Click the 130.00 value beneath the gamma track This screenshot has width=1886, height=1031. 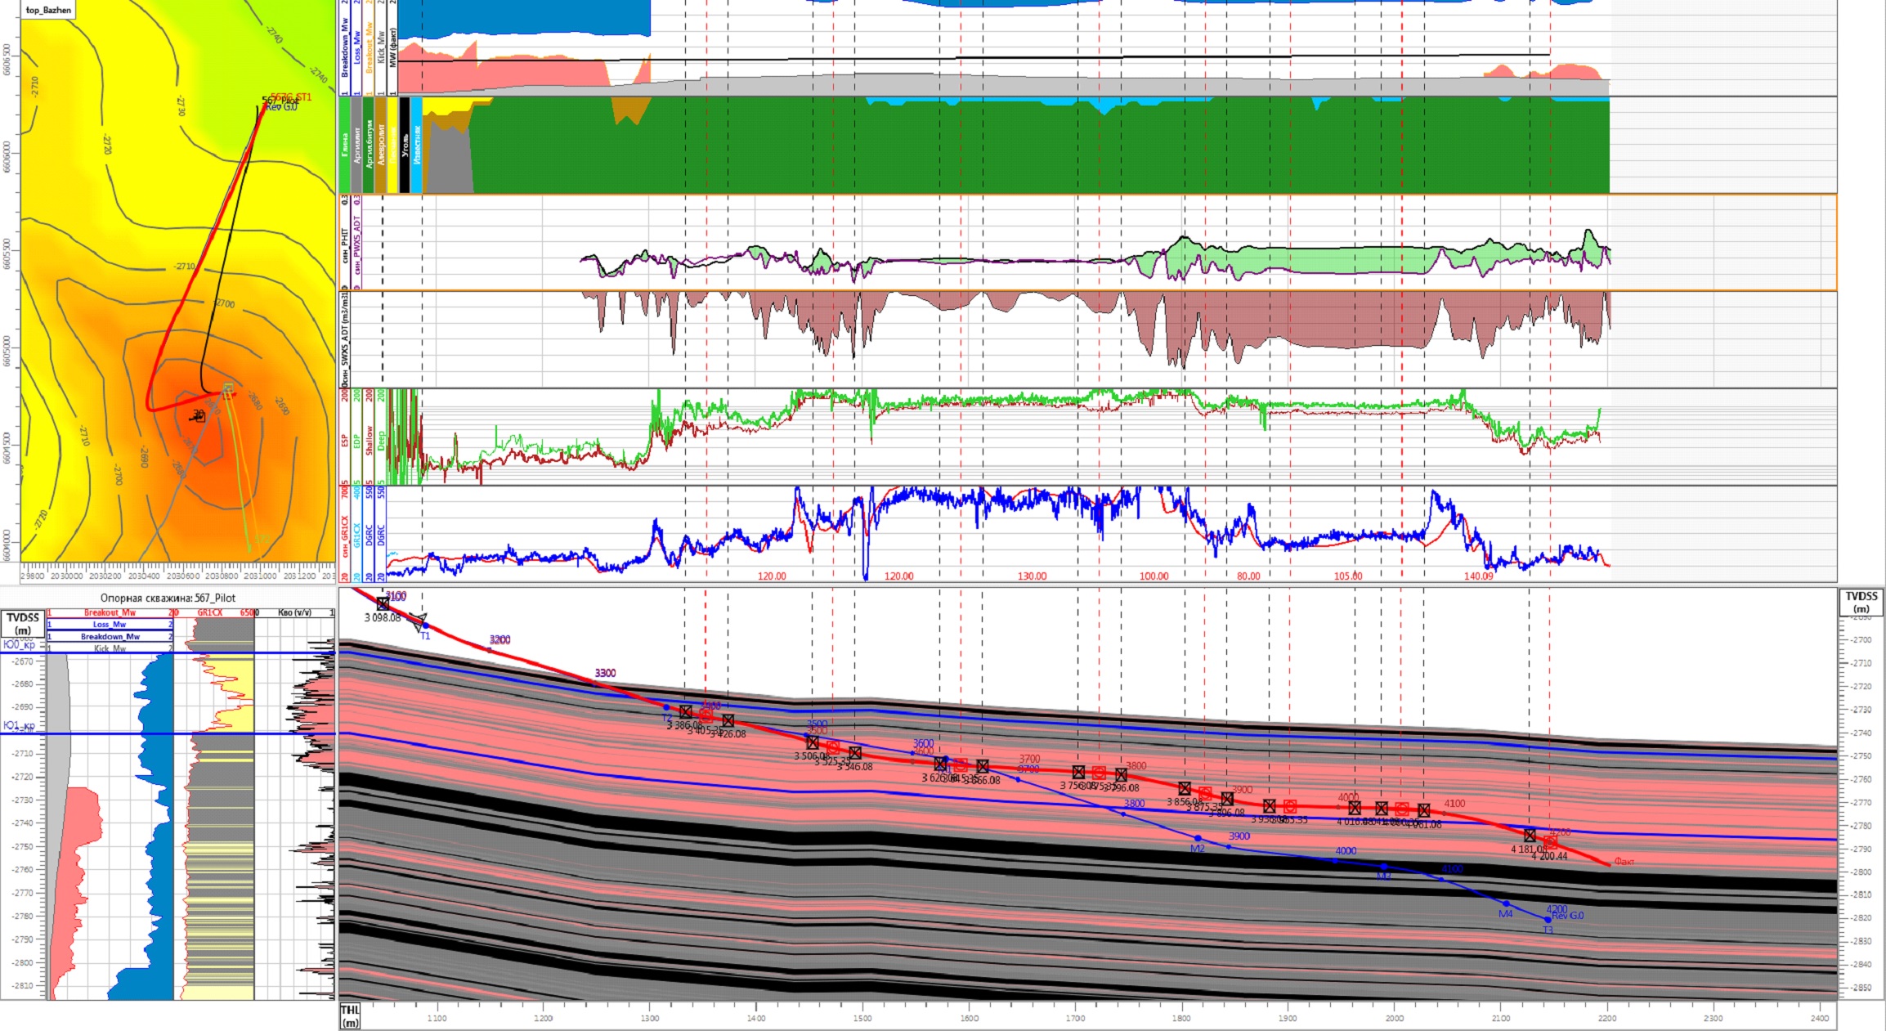point(1032,576)
